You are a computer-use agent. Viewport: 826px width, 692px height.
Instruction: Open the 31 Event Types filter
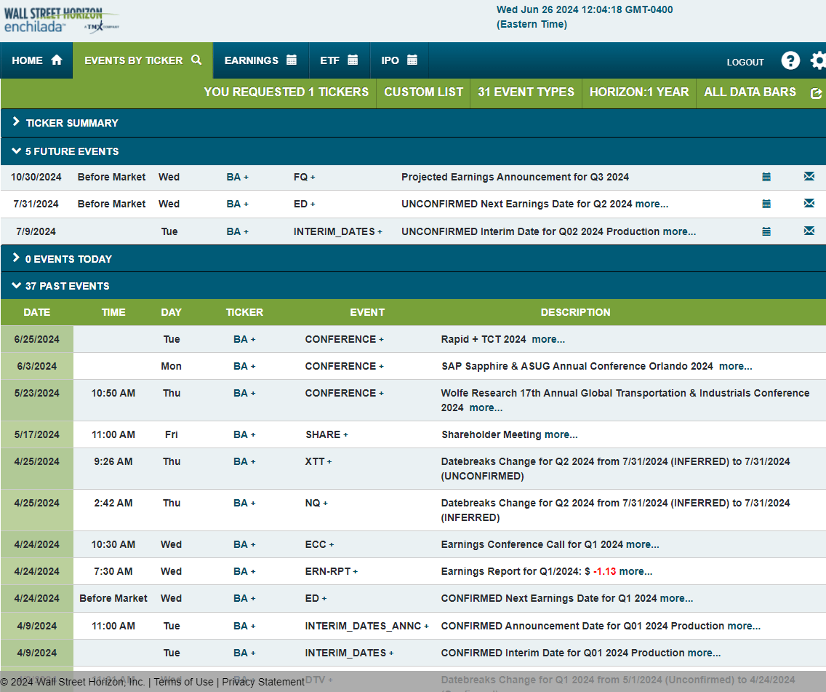pyautogui.click(x=526, y=92)
